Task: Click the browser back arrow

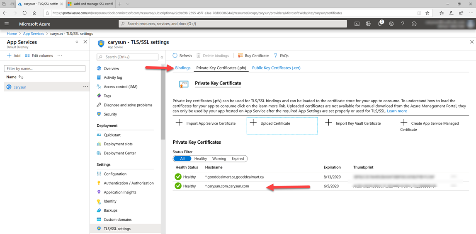Action: (5, 13)
